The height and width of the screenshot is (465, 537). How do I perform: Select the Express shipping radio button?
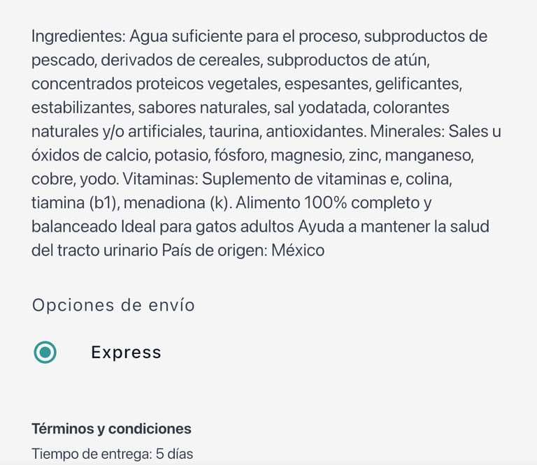tap(45, 353)
